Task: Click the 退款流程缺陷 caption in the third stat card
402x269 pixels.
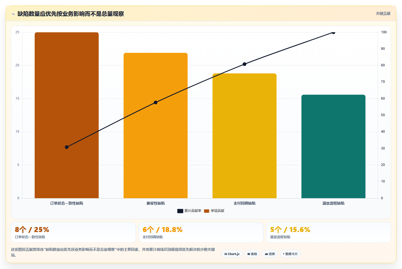Action: (280, 237)
